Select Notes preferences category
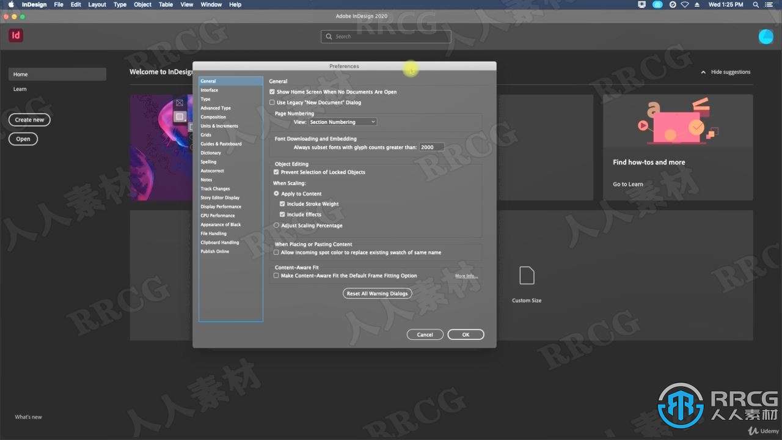 231,180
